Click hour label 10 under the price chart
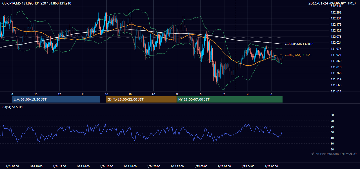360x169 pixels. coord(36,94)
